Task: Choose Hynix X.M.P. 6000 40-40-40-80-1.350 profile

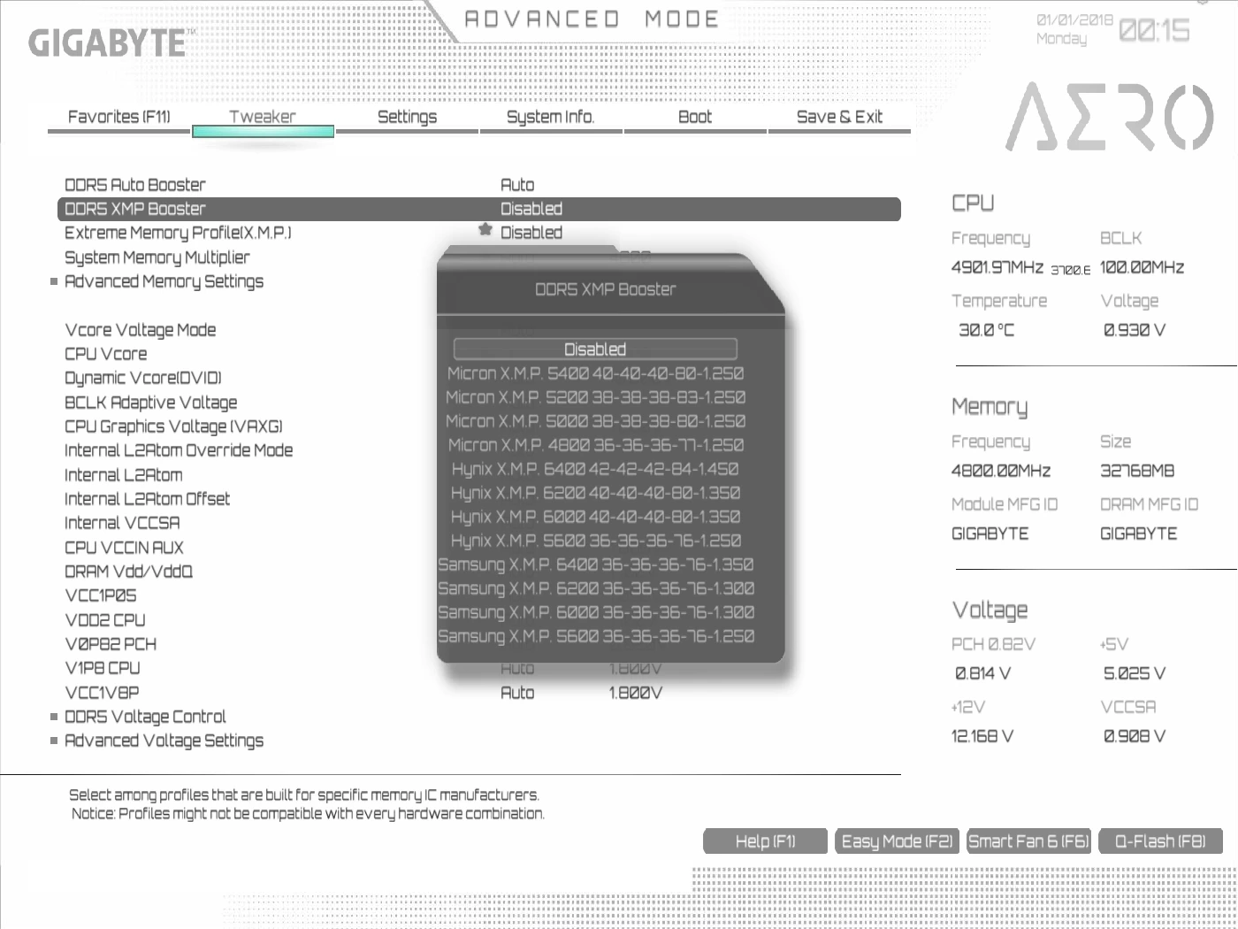Action: 595,517
